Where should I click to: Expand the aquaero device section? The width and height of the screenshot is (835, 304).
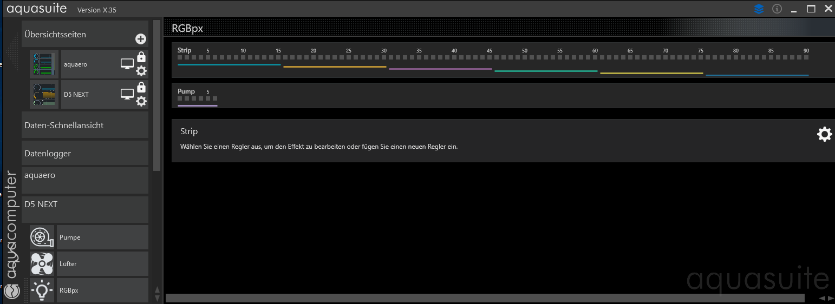pos(85,180)
